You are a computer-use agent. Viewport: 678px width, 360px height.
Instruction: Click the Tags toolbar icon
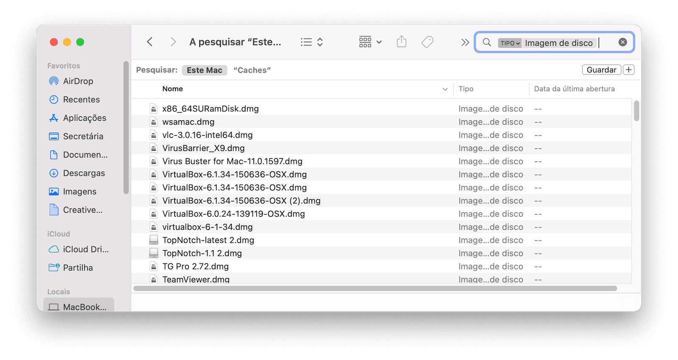coord(428,42)
